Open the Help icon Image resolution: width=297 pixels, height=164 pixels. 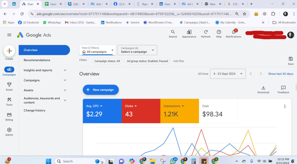click(x=219, y=32)
